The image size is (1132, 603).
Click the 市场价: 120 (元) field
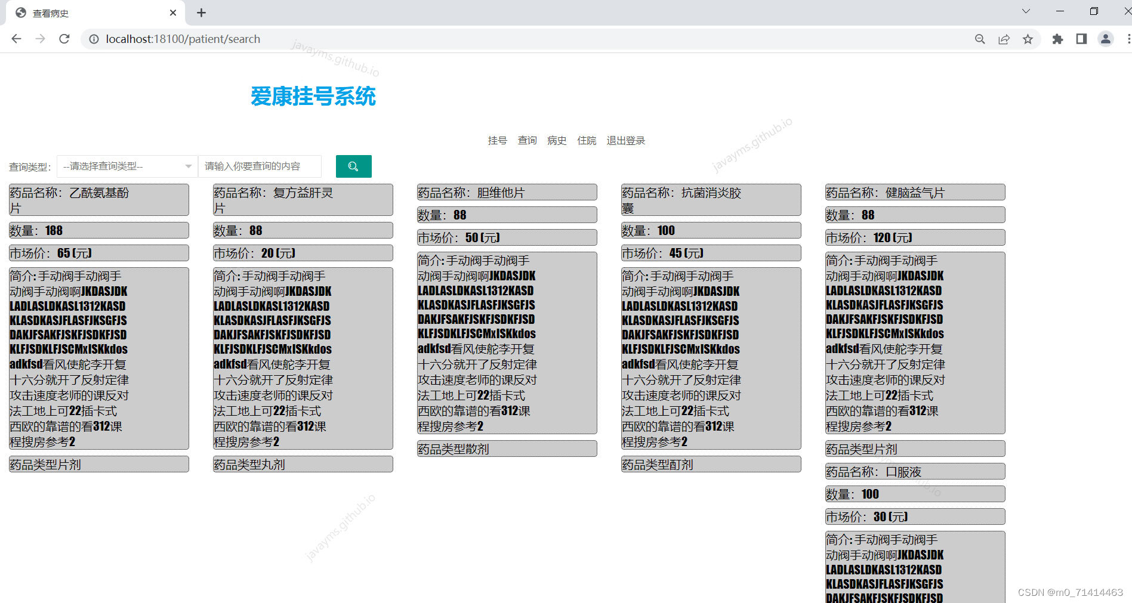coord(915,237)
